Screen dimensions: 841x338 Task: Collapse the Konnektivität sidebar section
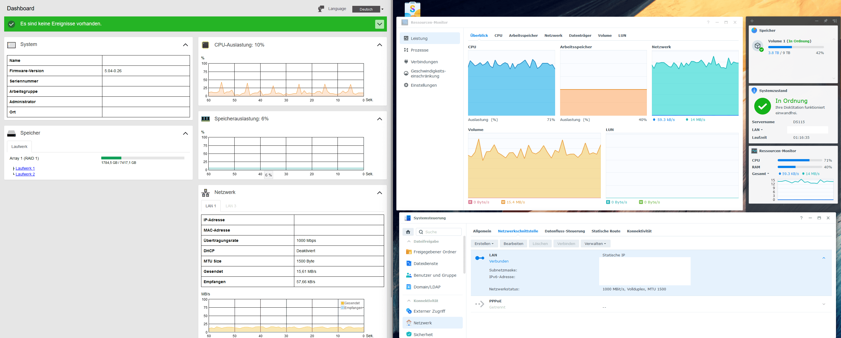(409, 301)
